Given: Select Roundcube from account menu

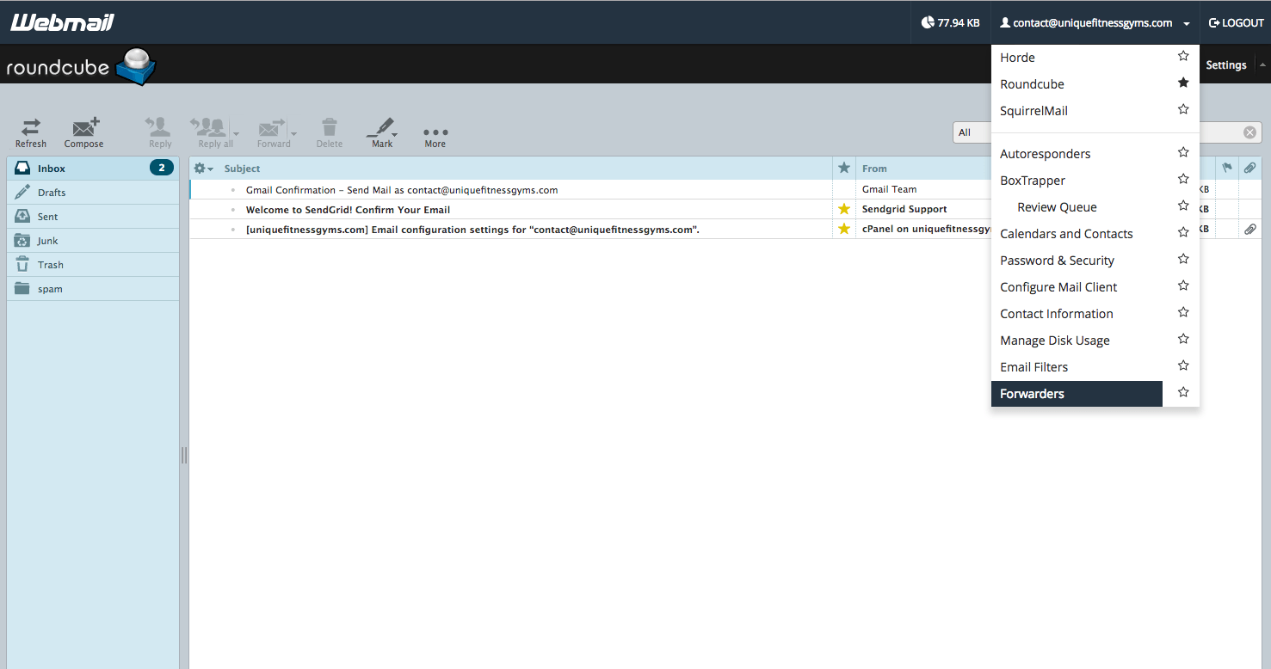Looking at the screenshot, I should (x=1077, y=84).
